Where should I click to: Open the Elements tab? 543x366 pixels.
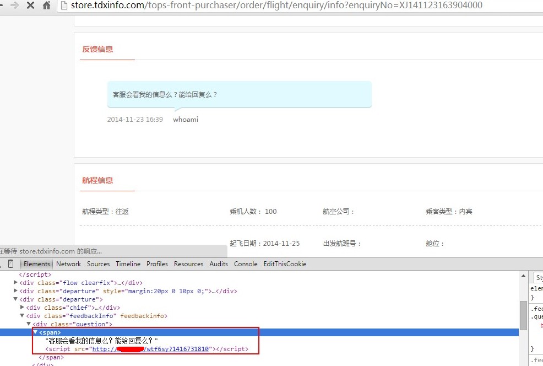[37, 264]
